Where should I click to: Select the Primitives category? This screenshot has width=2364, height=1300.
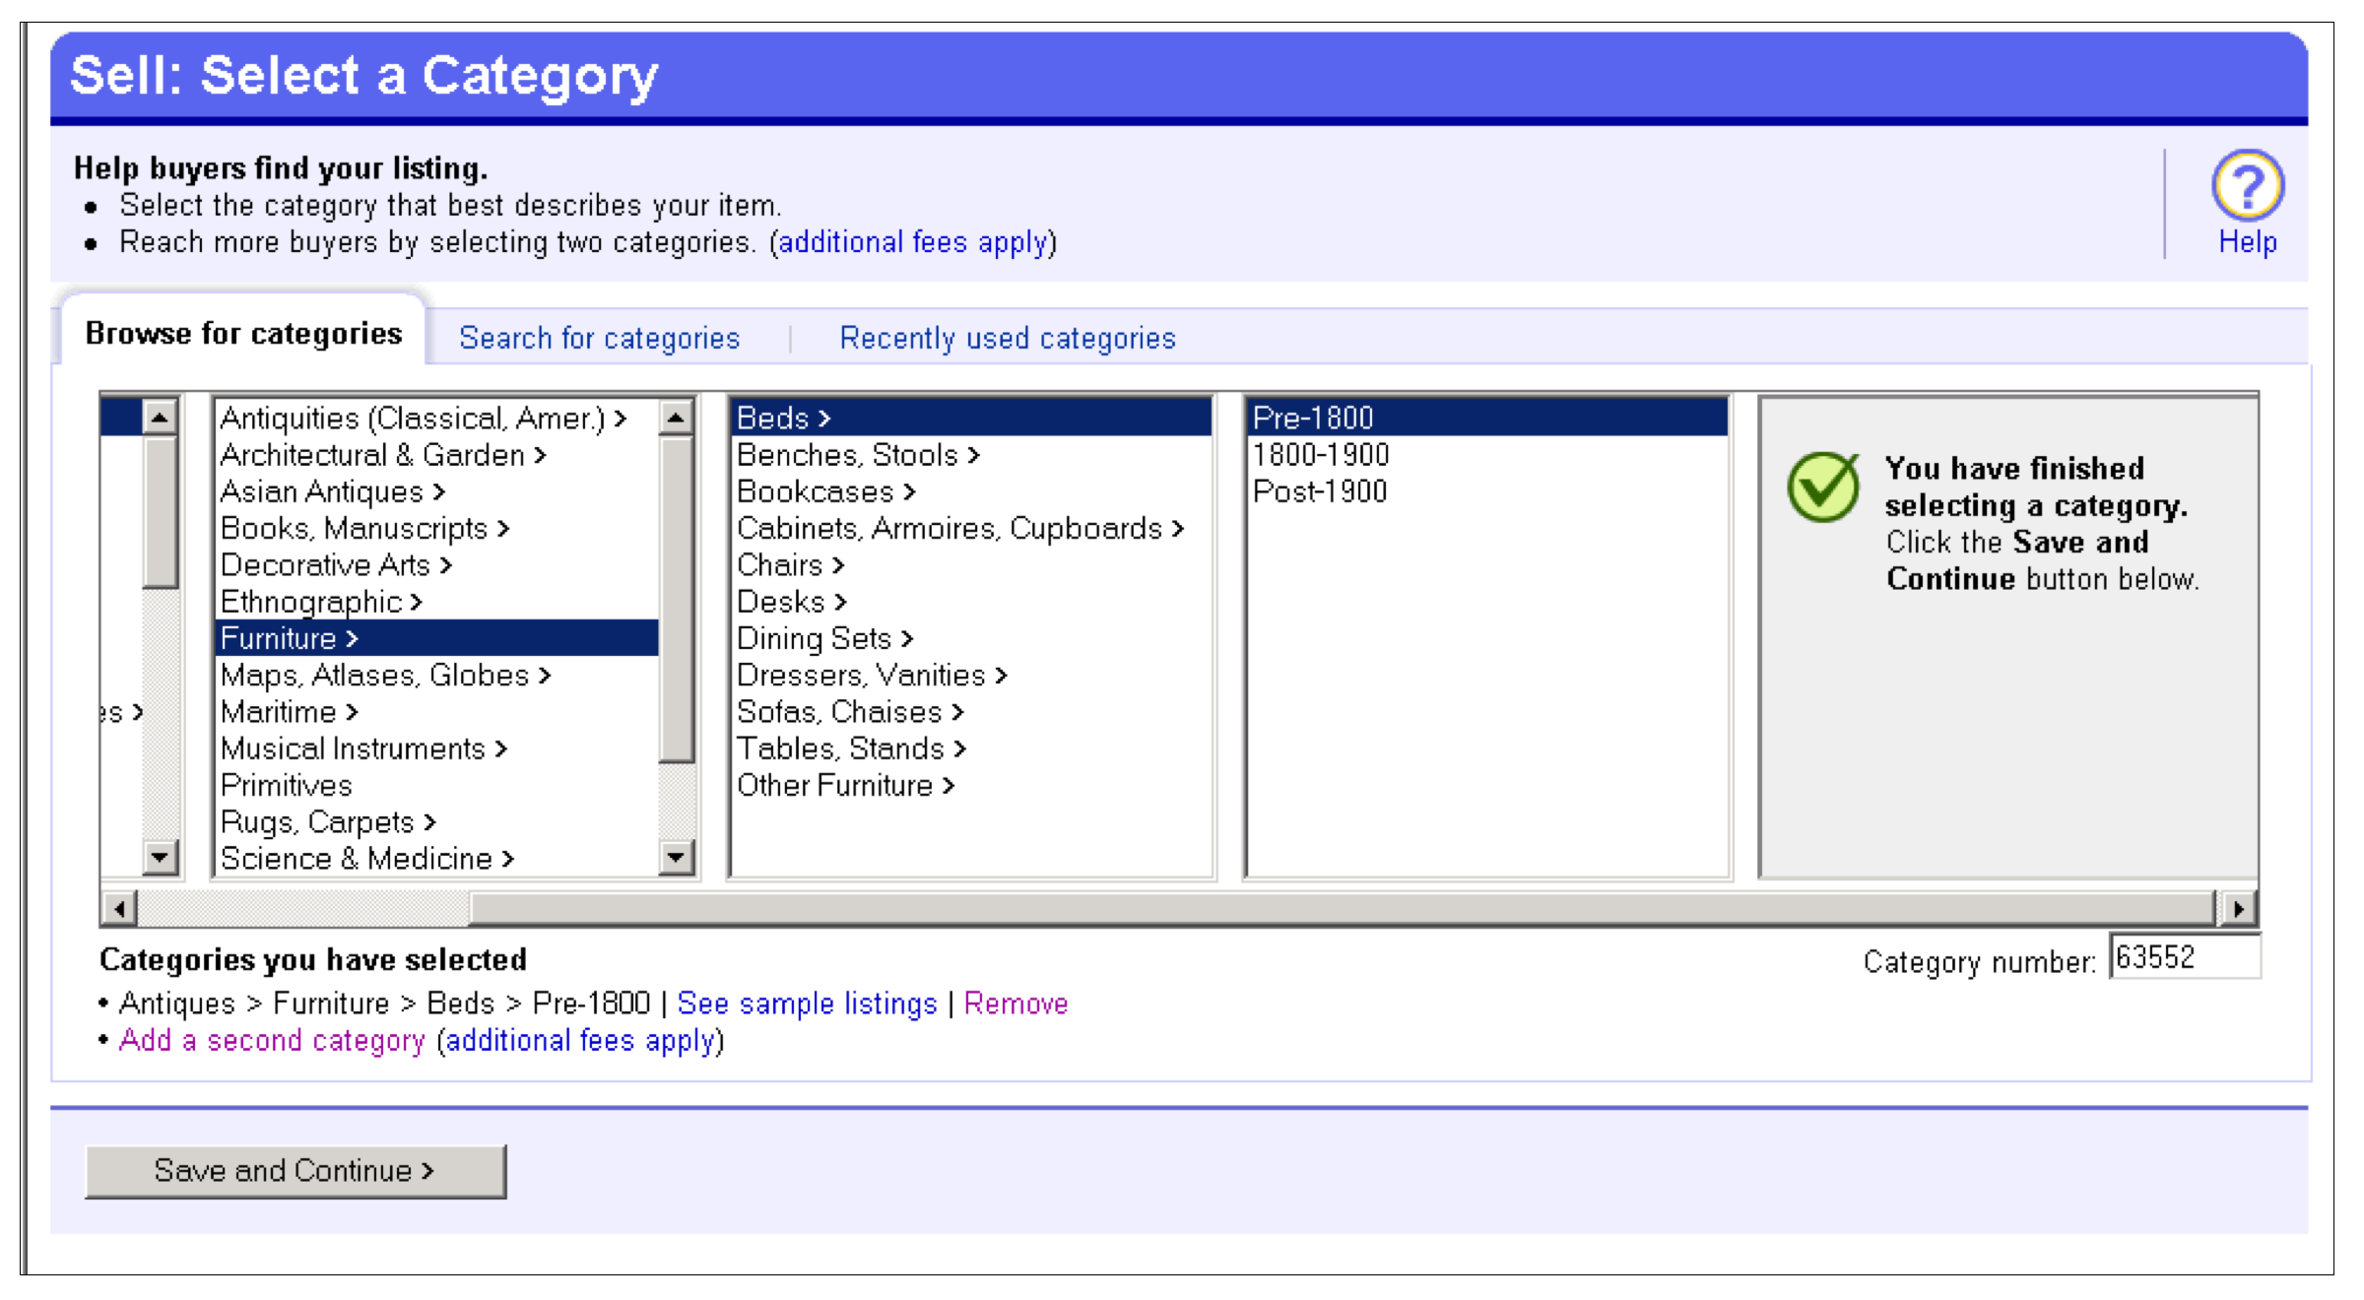[x=285, y=785]
